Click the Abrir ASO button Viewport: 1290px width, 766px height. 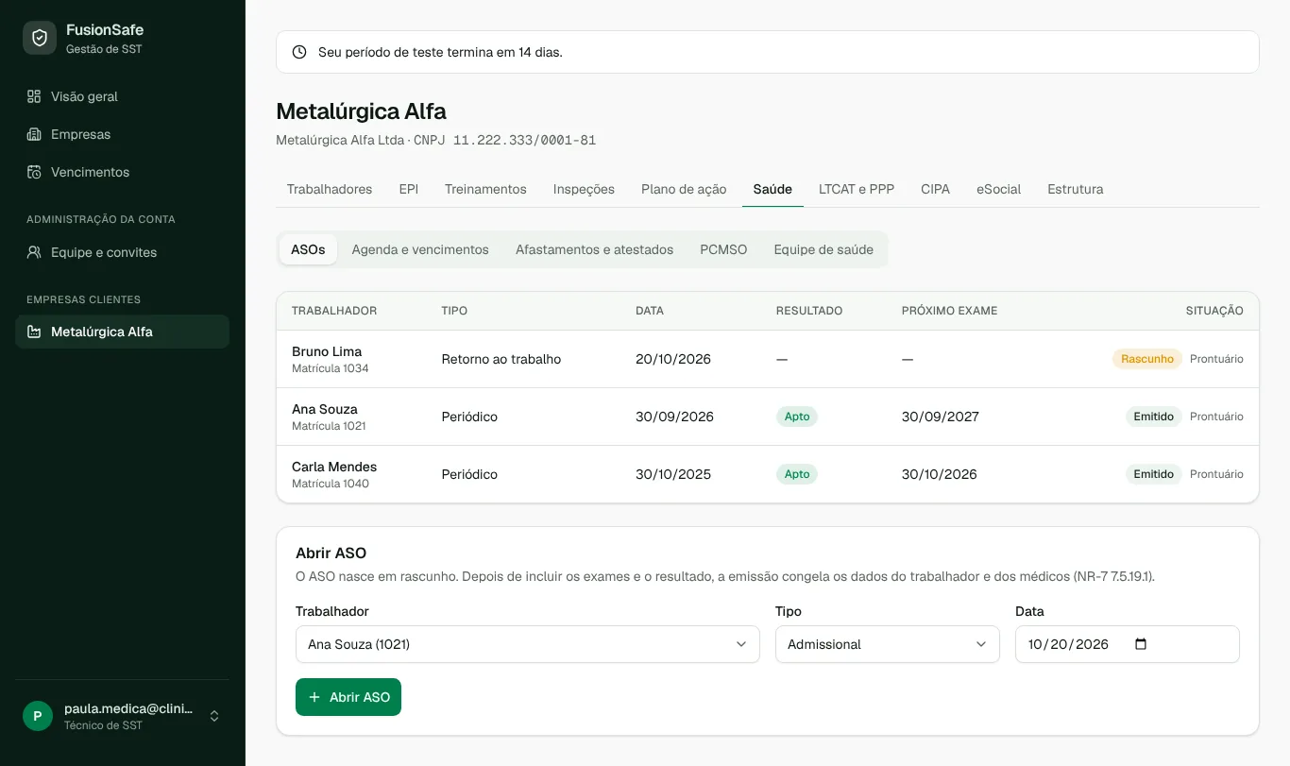pyautogui.click(x=348, y=697)
